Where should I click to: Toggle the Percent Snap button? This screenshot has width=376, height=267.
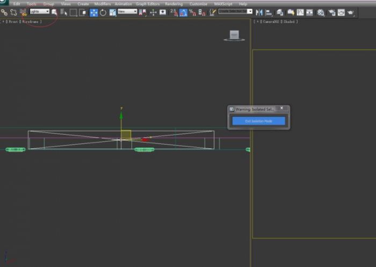pos(192,12)
